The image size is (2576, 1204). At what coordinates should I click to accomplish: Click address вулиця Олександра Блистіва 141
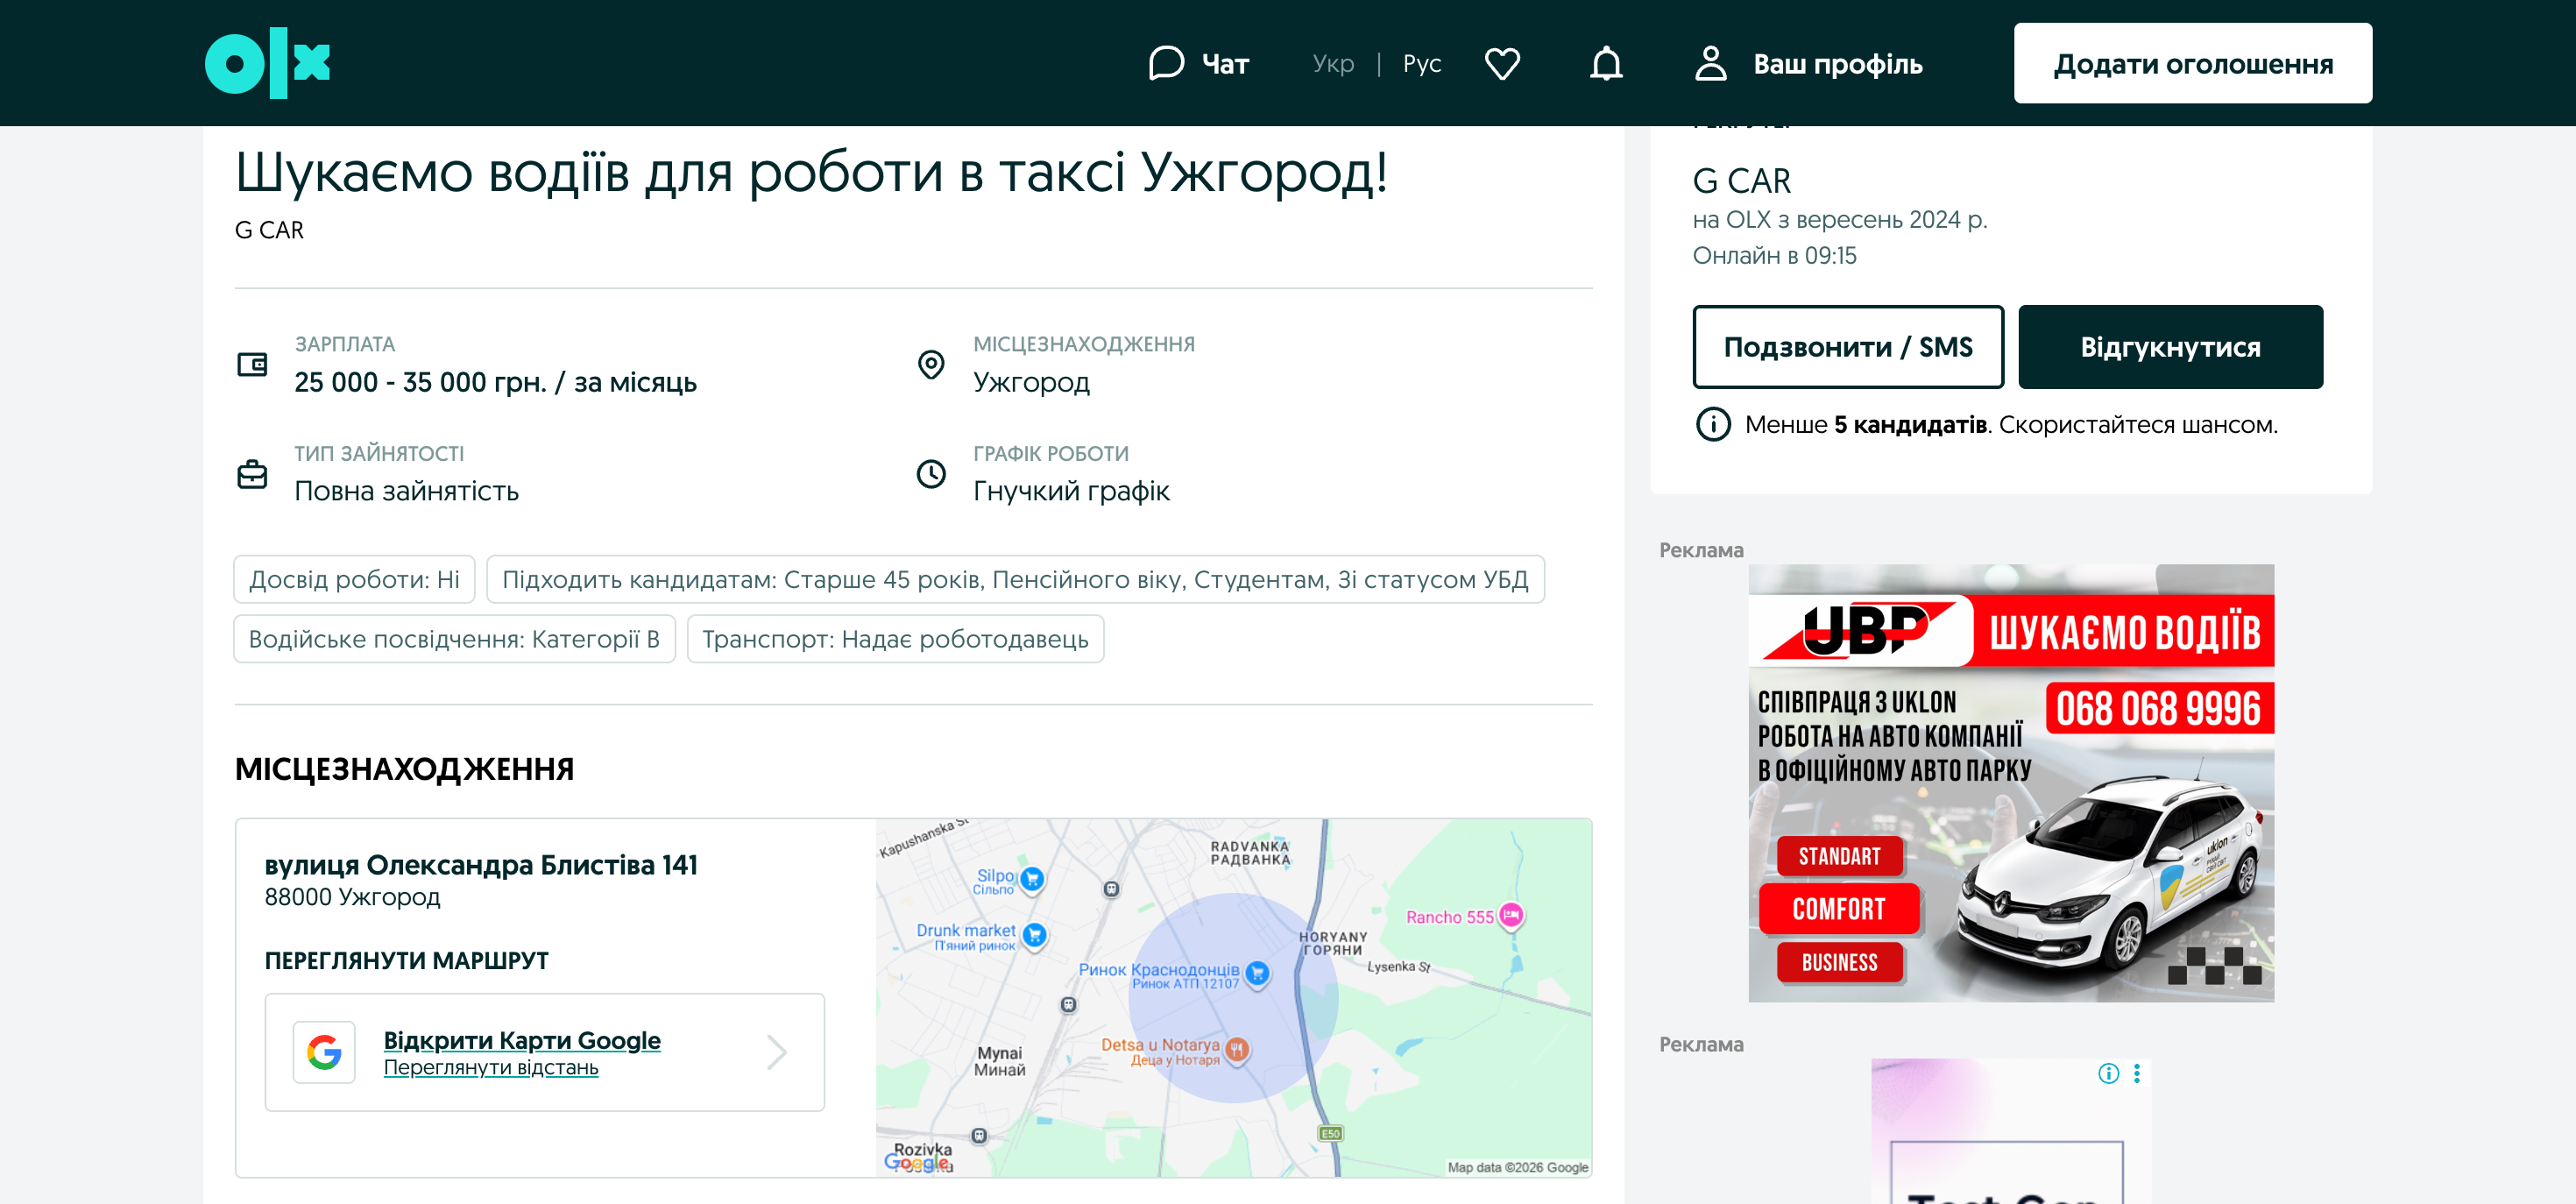481,864
